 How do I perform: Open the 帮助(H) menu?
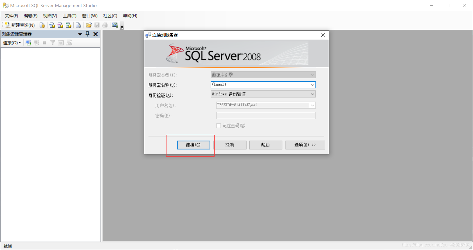click(130, 16)
